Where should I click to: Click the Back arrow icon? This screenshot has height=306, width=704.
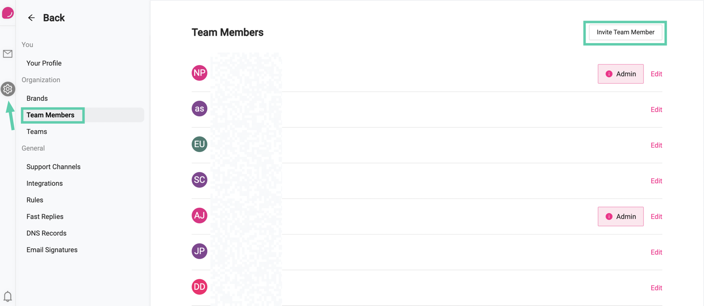[31, 18]
